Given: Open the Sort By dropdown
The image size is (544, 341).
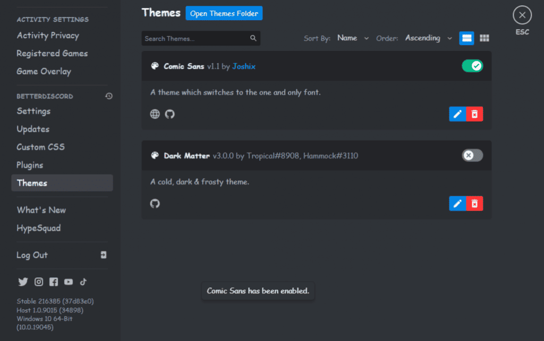Looking at the screenshot, I should pyautogui.click(x=352, y=38).
